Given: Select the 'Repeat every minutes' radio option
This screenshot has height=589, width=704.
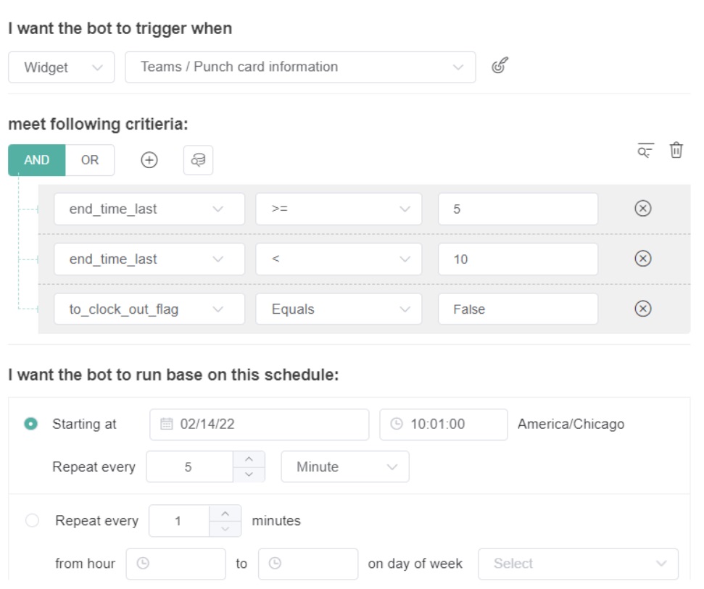Looking at the screenshot, I should coord(32,520).
